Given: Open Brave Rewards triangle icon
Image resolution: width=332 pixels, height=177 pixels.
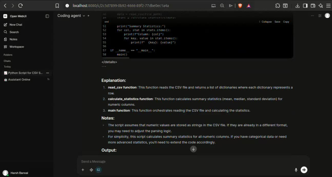Looking at the screenshot, I should (x=249, y=6).
